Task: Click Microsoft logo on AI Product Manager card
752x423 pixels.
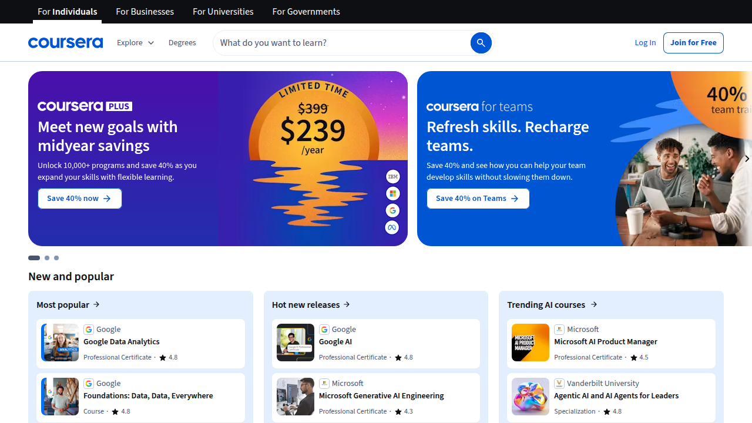Action: click(559, 330)
